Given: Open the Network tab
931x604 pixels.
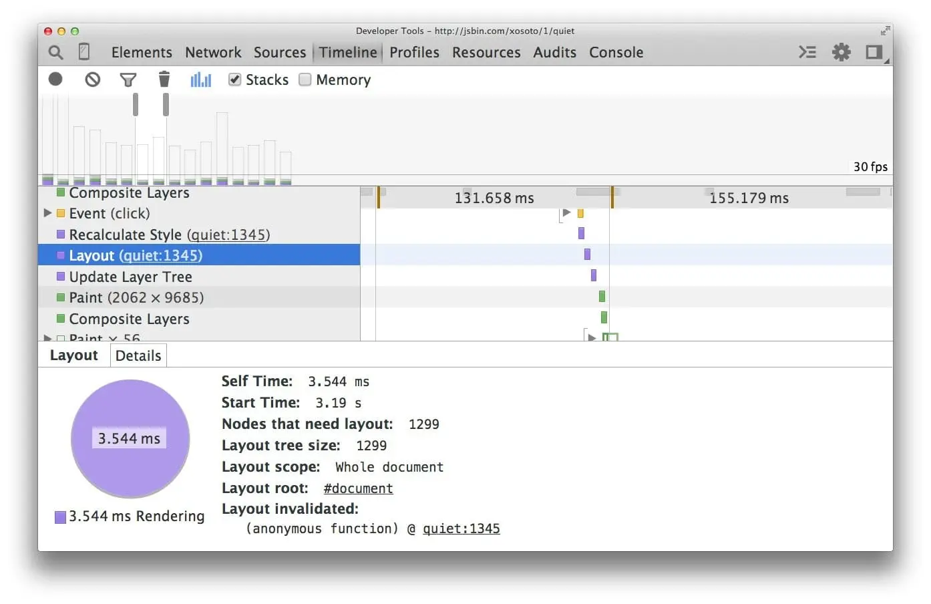Looking at the screenshot, I should click(213, 52).
